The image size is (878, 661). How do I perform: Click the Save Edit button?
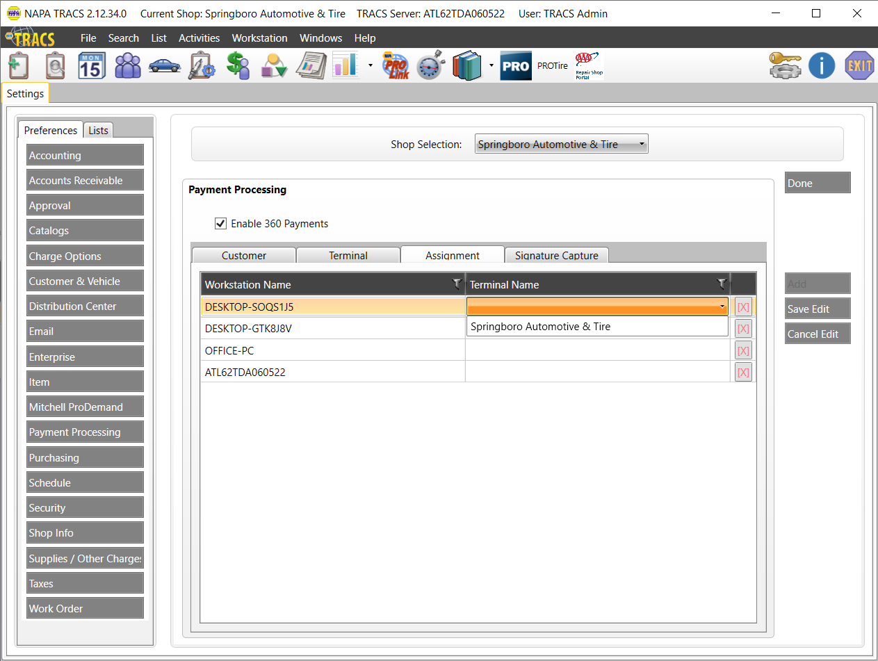(818, 309)
